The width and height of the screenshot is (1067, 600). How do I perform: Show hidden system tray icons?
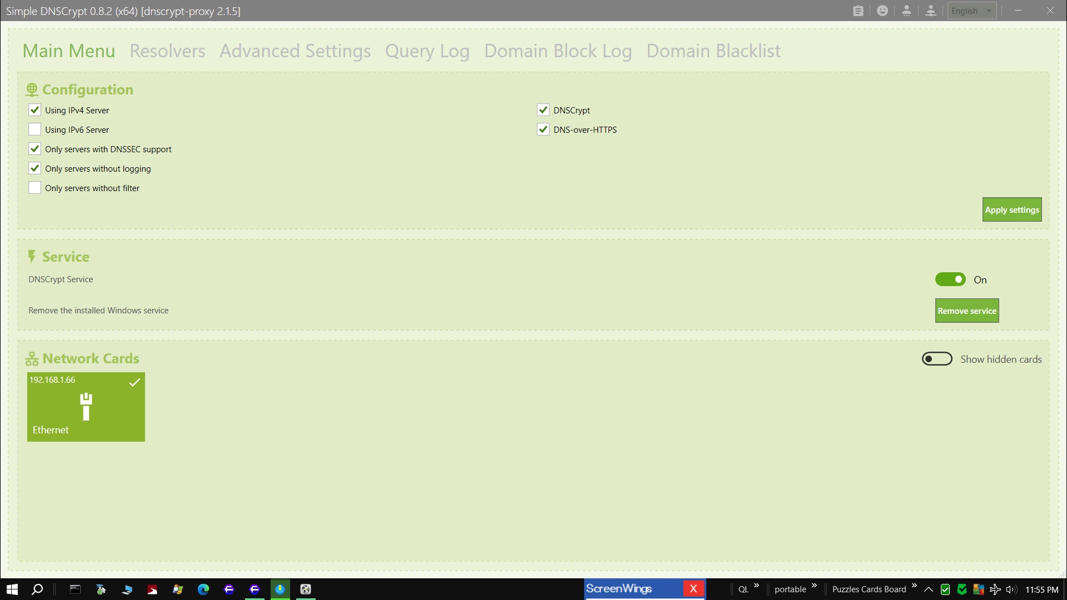pyautogui.click(x=928, y=589)
